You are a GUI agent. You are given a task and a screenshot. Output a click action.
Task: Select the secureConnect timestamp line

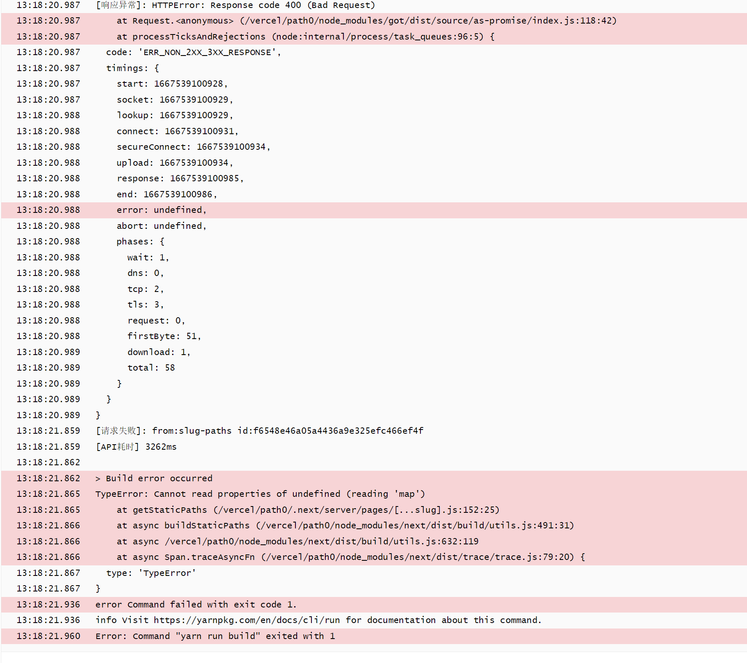[194, 146]
